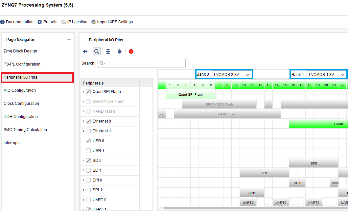
Task: Click NAND Flash cs block
Action: click(162, 114)
